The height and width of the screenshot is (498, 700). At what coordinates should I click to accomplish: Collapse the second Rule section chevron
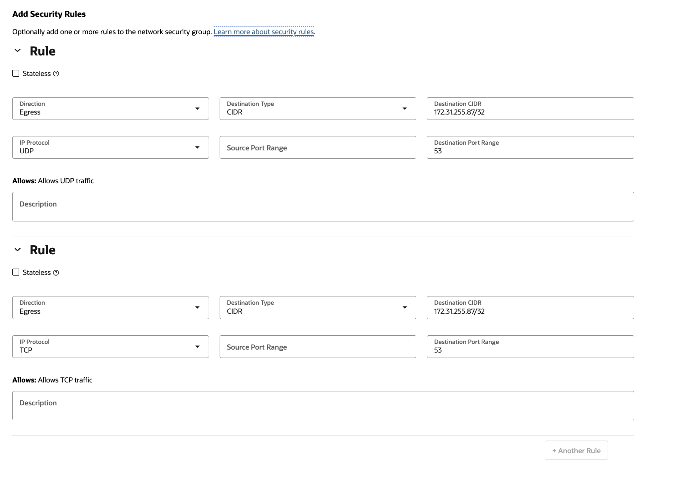tap(18, 250)
